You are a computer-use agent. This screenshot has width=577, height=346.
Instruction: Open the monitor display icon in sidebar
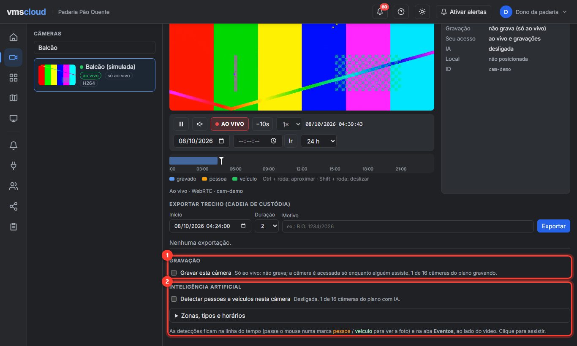pyautogui.click(x=14, y=118)
